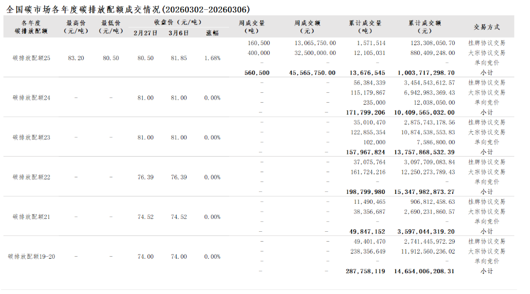
Task: Click the 碳排放配额23 row label
Action: [x=31, y=137]
